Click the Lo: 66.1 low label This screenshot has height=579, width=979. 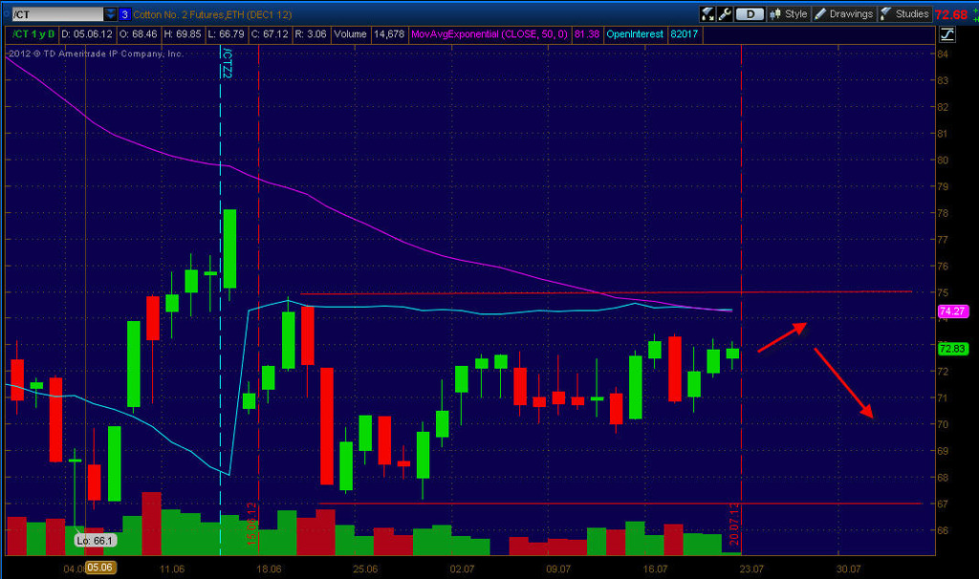click(x=96, y=541)
